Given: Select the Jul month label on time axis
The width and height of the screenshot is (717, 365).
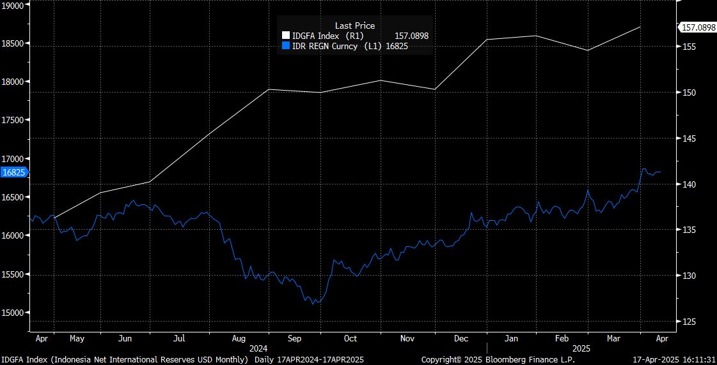Looking at the screenshot, I should [179, 339].
